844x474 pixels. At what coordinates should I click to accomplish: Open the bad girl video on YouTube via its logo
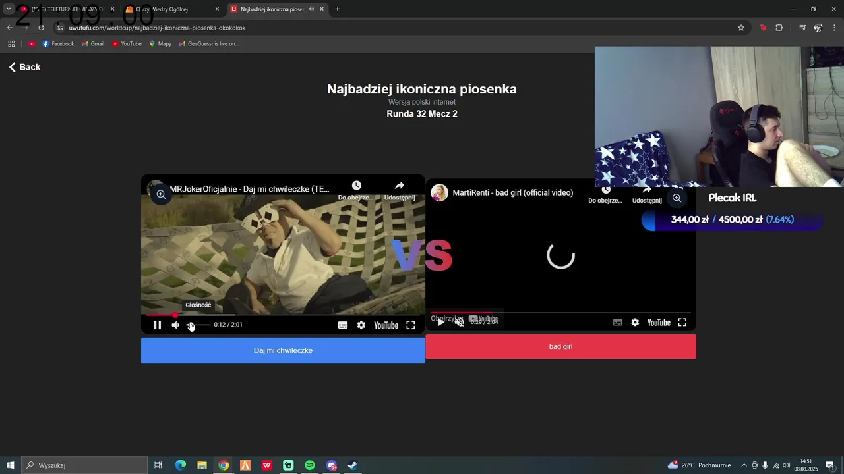coord(659,323)
